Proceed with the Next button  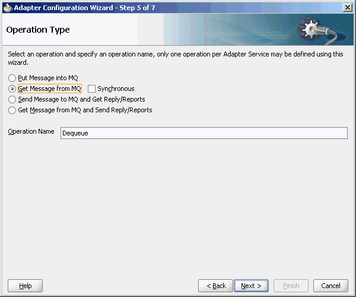251,286
